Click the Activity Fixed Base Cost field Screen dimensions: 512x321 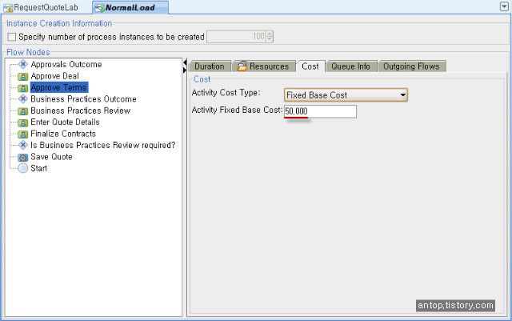(x=320, y=111)
